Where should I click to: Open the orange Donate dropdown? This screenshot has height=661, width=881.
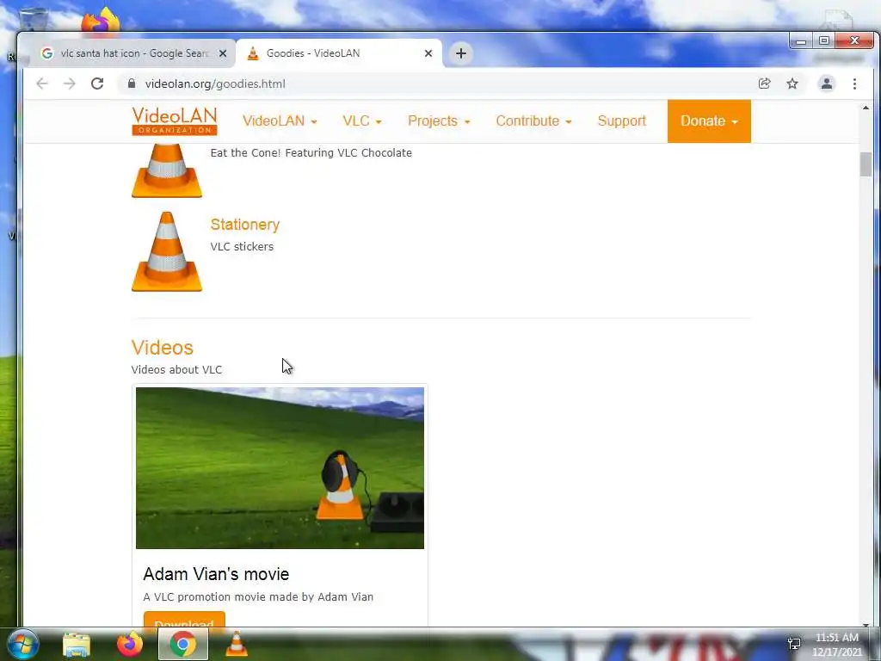(709, 121)
